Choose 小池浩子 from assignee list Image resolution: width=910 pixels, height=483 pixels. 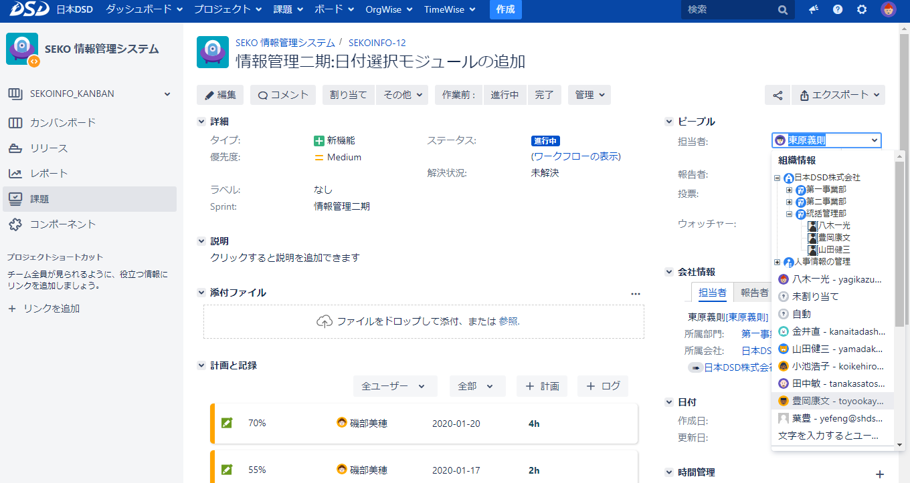point(833,366)
